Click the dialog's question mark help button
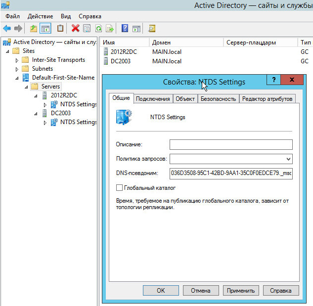This screenshot has height=306, width=313. coord(273,80)
